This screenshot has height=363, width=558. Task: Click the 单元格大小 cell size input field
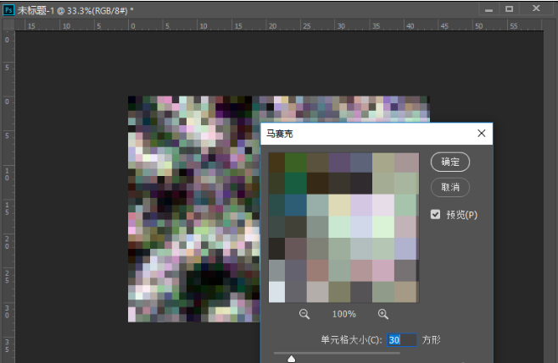402,340
